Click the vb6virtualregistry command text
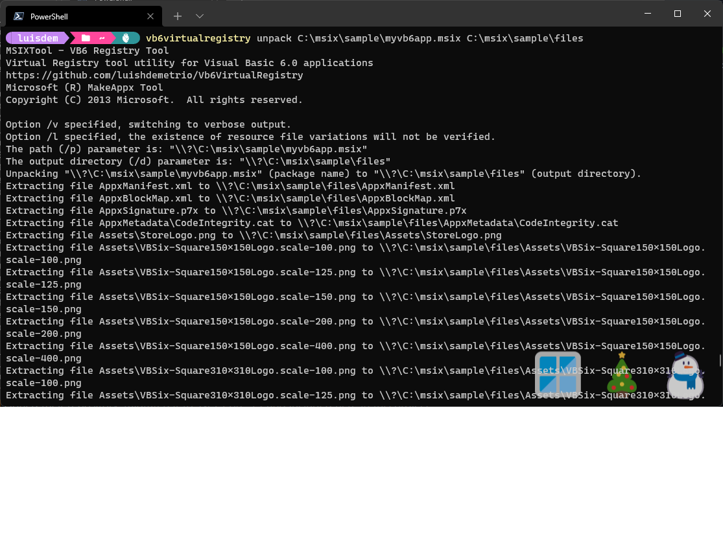Image resolution: width=723 pixels, height=548 pixels. click(198, 38)
